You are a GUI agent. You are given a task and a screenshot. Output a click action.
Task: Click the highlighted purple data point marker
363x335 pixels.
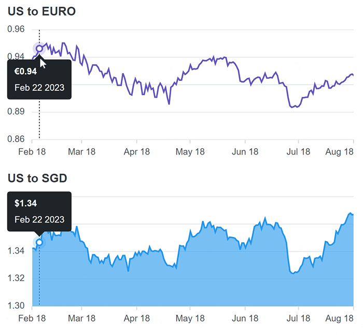[x=39, y=49]
